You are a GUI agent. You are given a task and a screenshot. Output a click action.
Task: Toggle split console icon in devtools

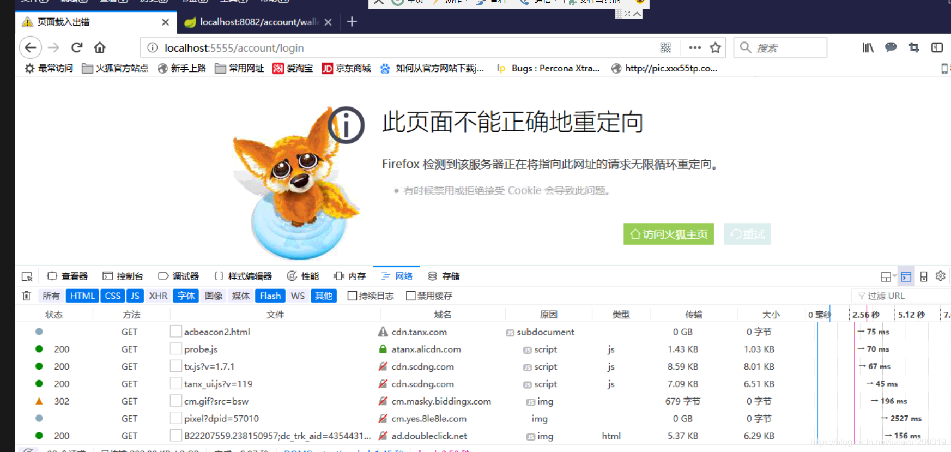(x=906, y=276)
